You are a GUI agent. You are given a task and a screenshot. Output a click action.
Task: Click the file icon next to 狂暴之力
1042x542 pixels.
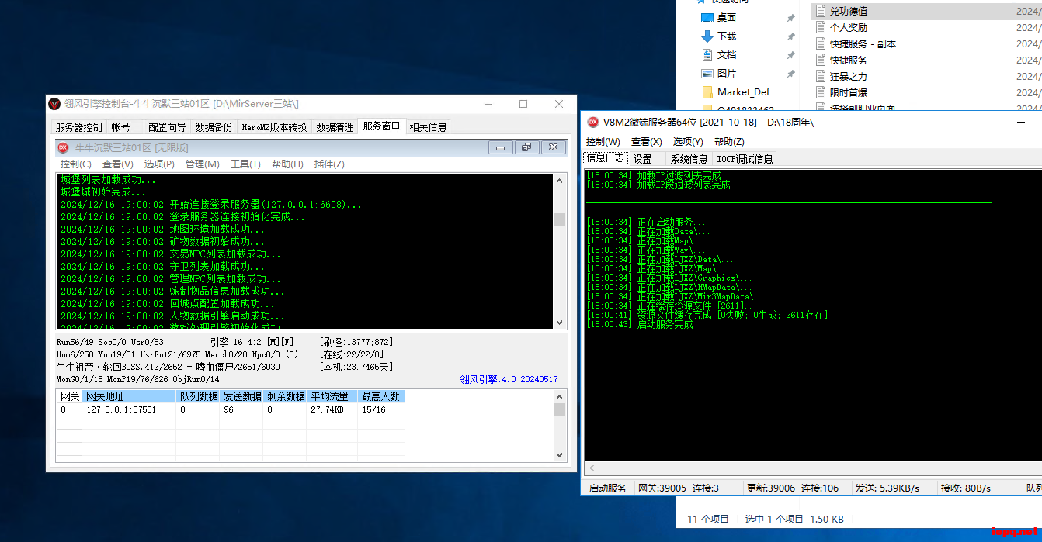[x=821, y=77]
